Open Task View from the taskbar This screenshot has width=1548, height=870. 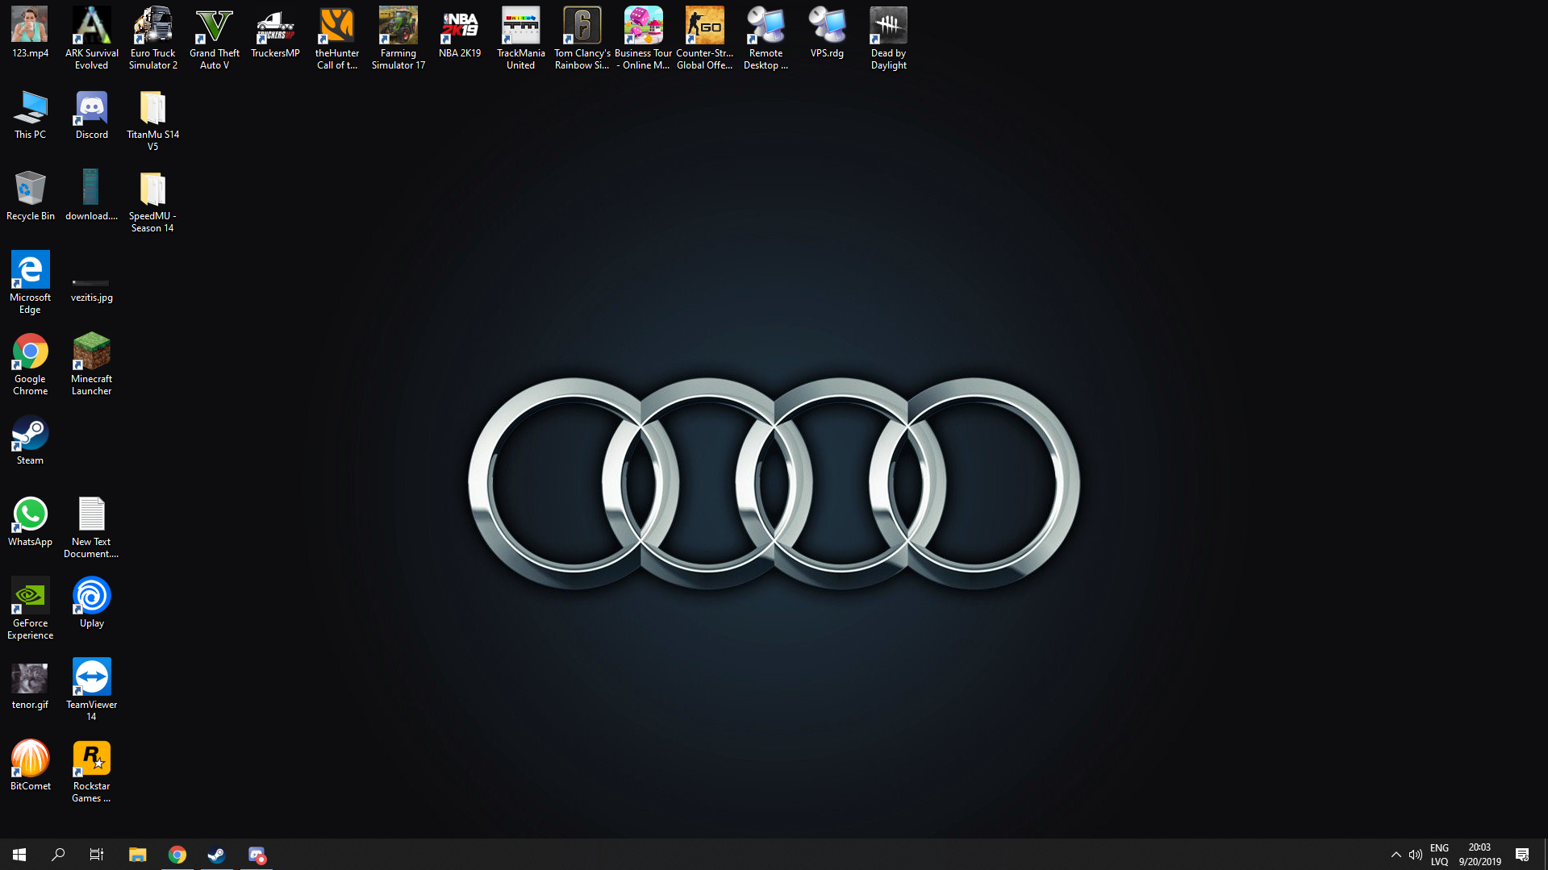(97, 855)
